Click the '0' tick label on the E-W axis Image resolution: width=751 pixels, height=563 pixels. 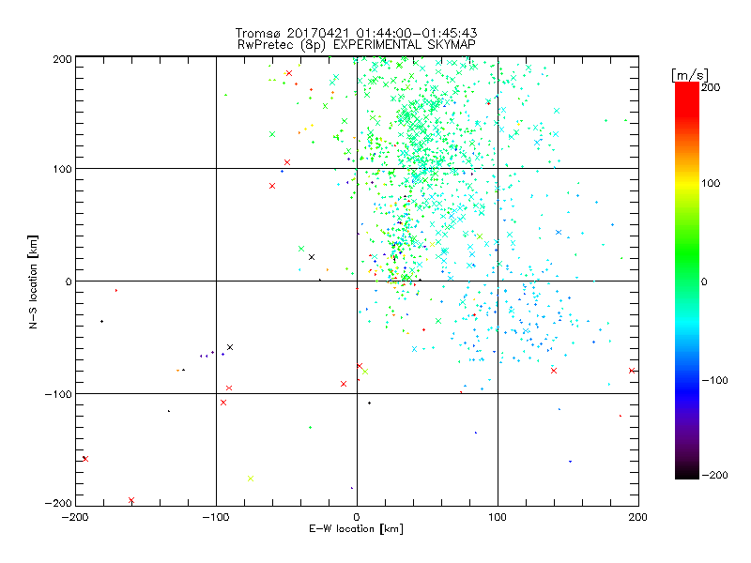357,517
